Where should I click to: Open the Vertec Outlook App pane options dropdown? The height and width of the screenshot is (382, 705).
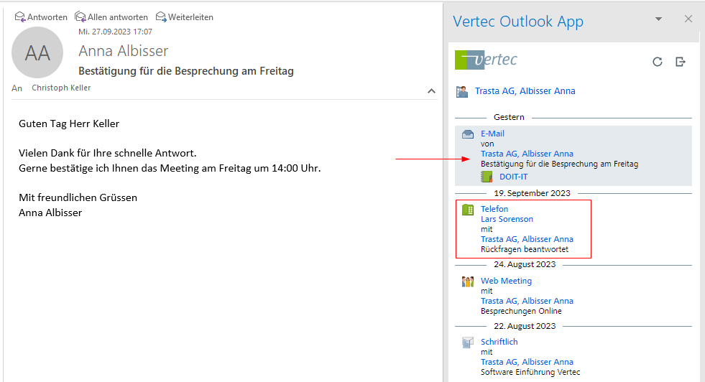tap(658, 19)
